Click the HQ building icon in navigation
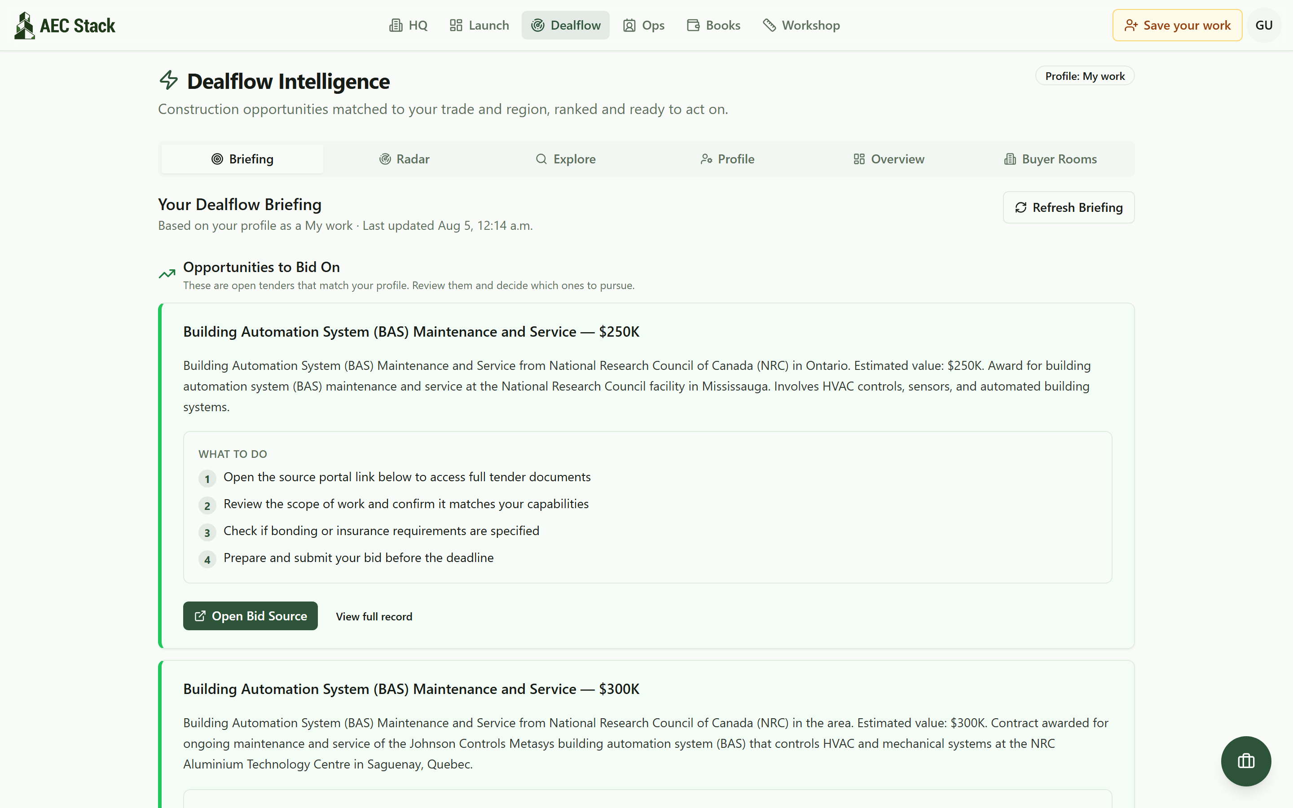1293x808 pixels. click(396, 25)
